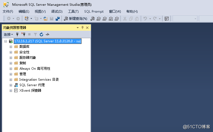Screen dimensions: 213x132
Task: Open the 视图(V) menu
Action: (x=40, y=12)
